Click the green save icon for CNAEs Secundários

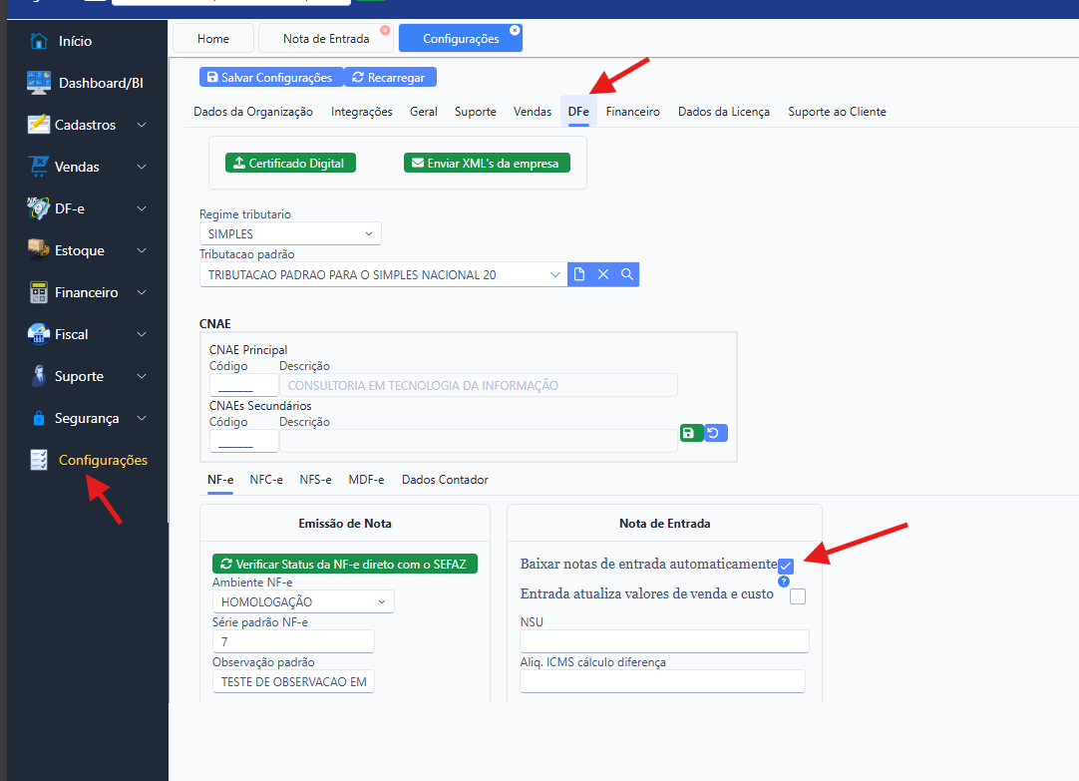690,433
